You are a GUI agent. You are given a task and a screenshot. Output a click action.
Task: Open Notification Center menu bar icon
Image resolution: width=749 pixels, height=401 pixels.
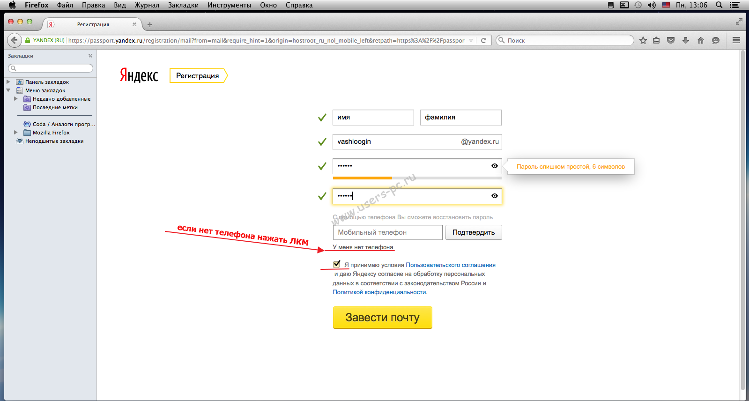(734, 5)
